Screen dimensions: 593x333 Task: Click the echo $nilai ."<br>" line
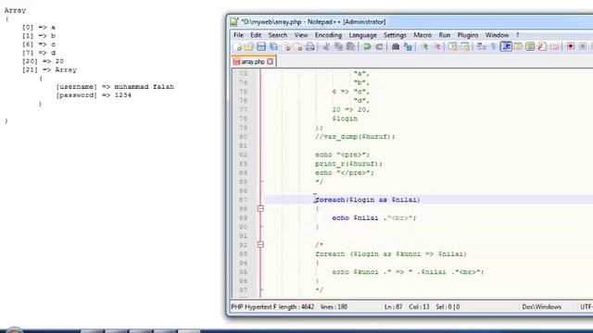point(374,218)
